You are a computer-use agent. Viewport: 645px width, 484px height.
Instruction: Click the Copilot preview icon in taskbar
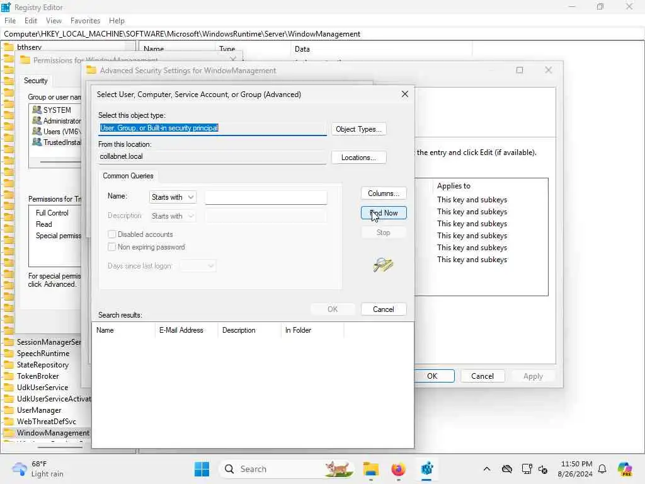pyautogui.click(x=624, y=469)
